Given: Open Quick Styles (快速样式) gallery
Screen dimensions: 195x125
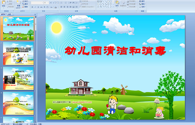Looking at the screenshot, I should coord(123,4).
